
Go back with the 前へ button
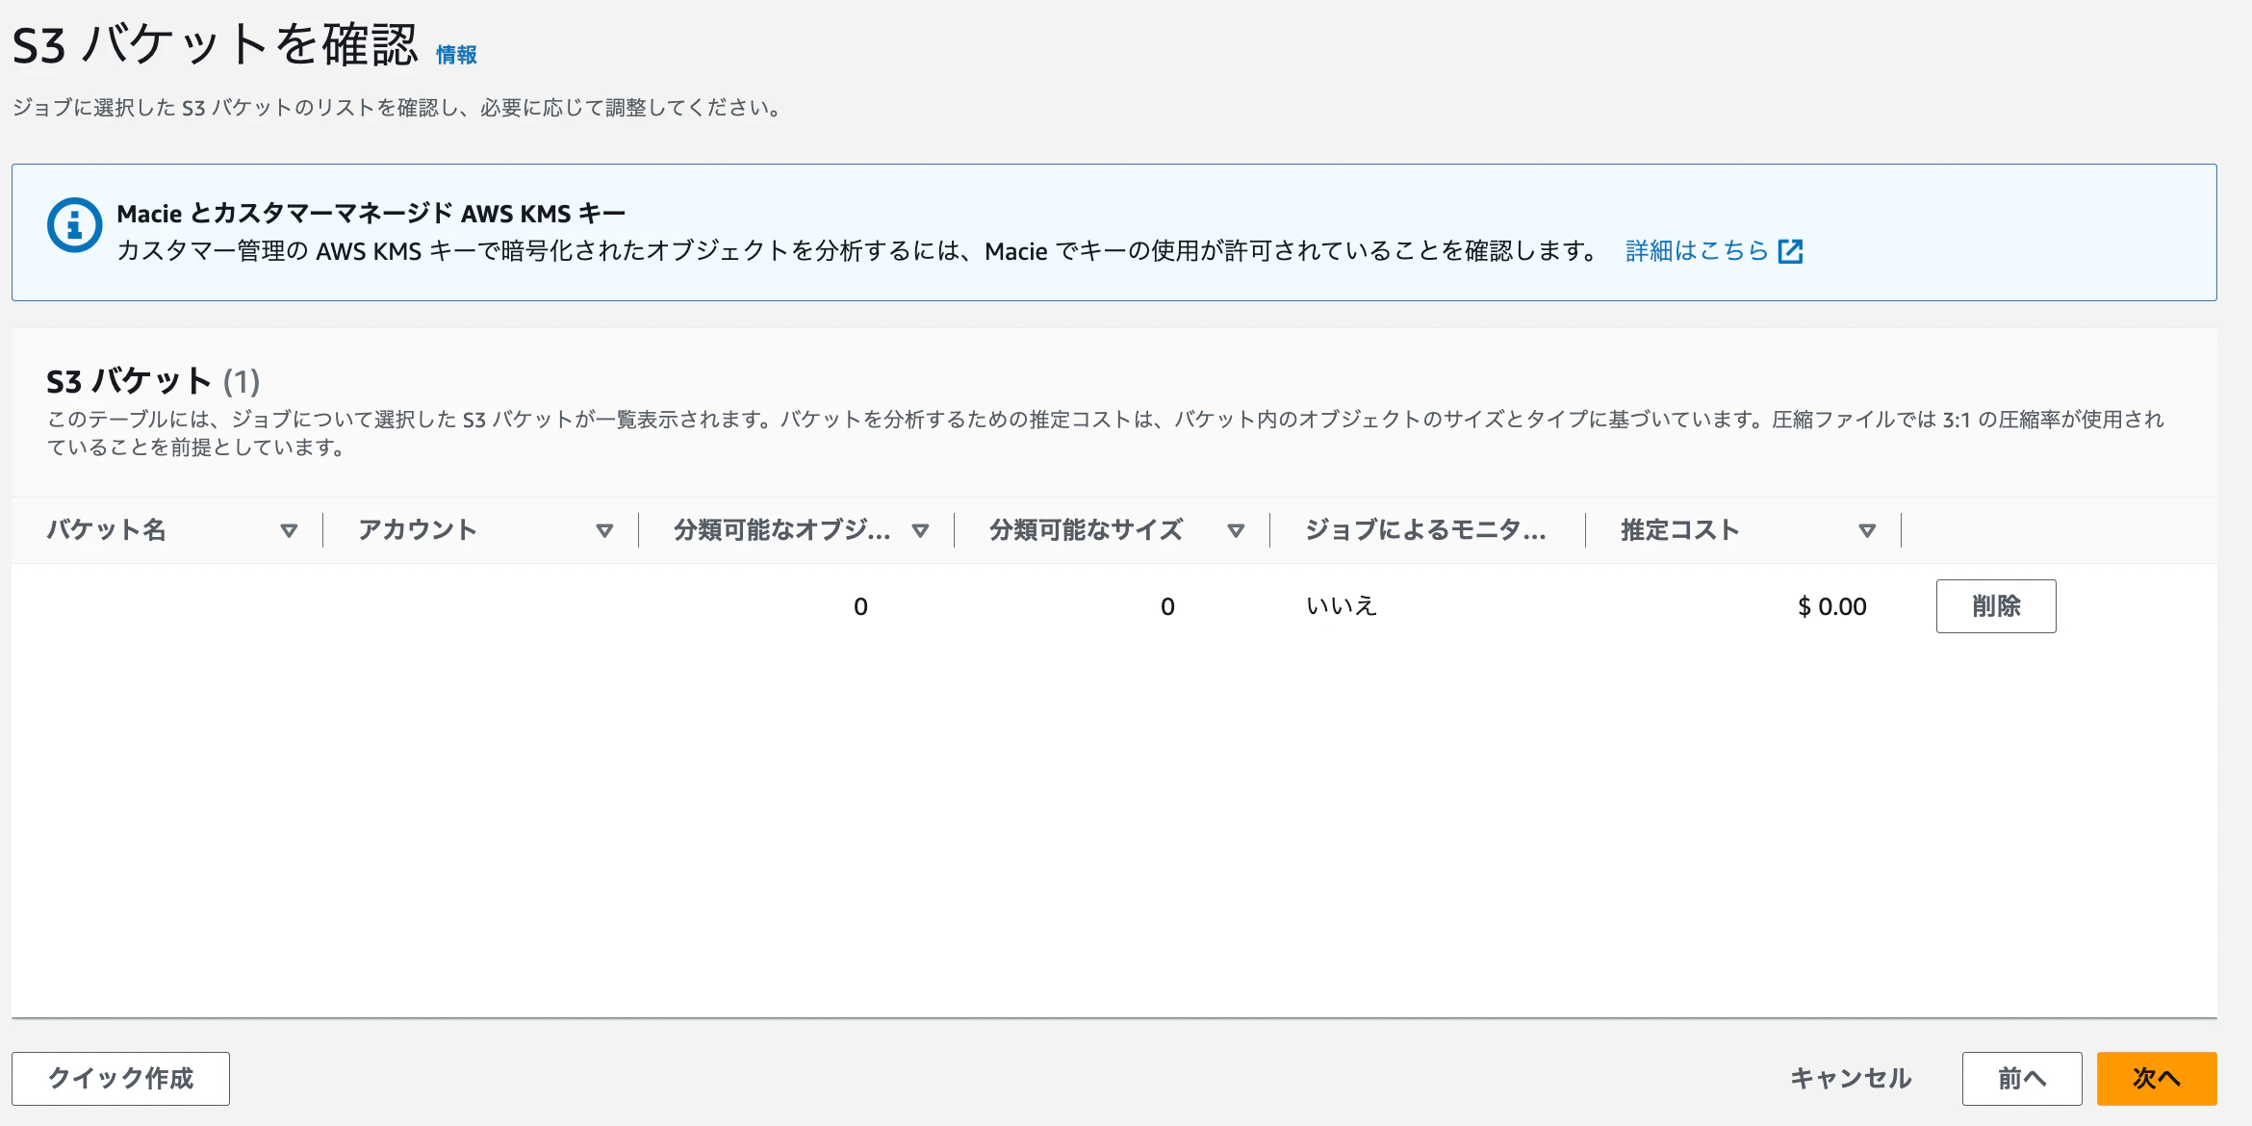2021,1078
